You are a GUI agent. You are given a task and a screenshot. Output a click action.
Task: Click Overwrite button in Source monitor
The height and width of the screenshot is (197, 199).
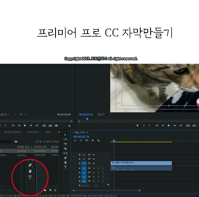(50, 126)
